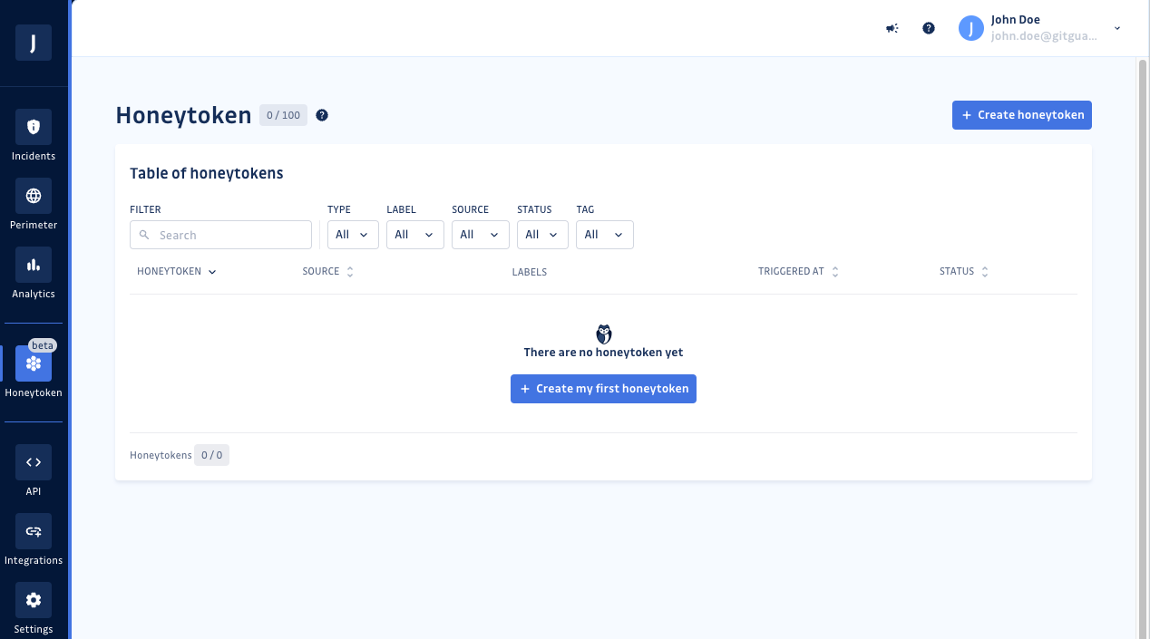Open the API section
The height and width of the screenshot is (639, 1150).
click(33, 470)
